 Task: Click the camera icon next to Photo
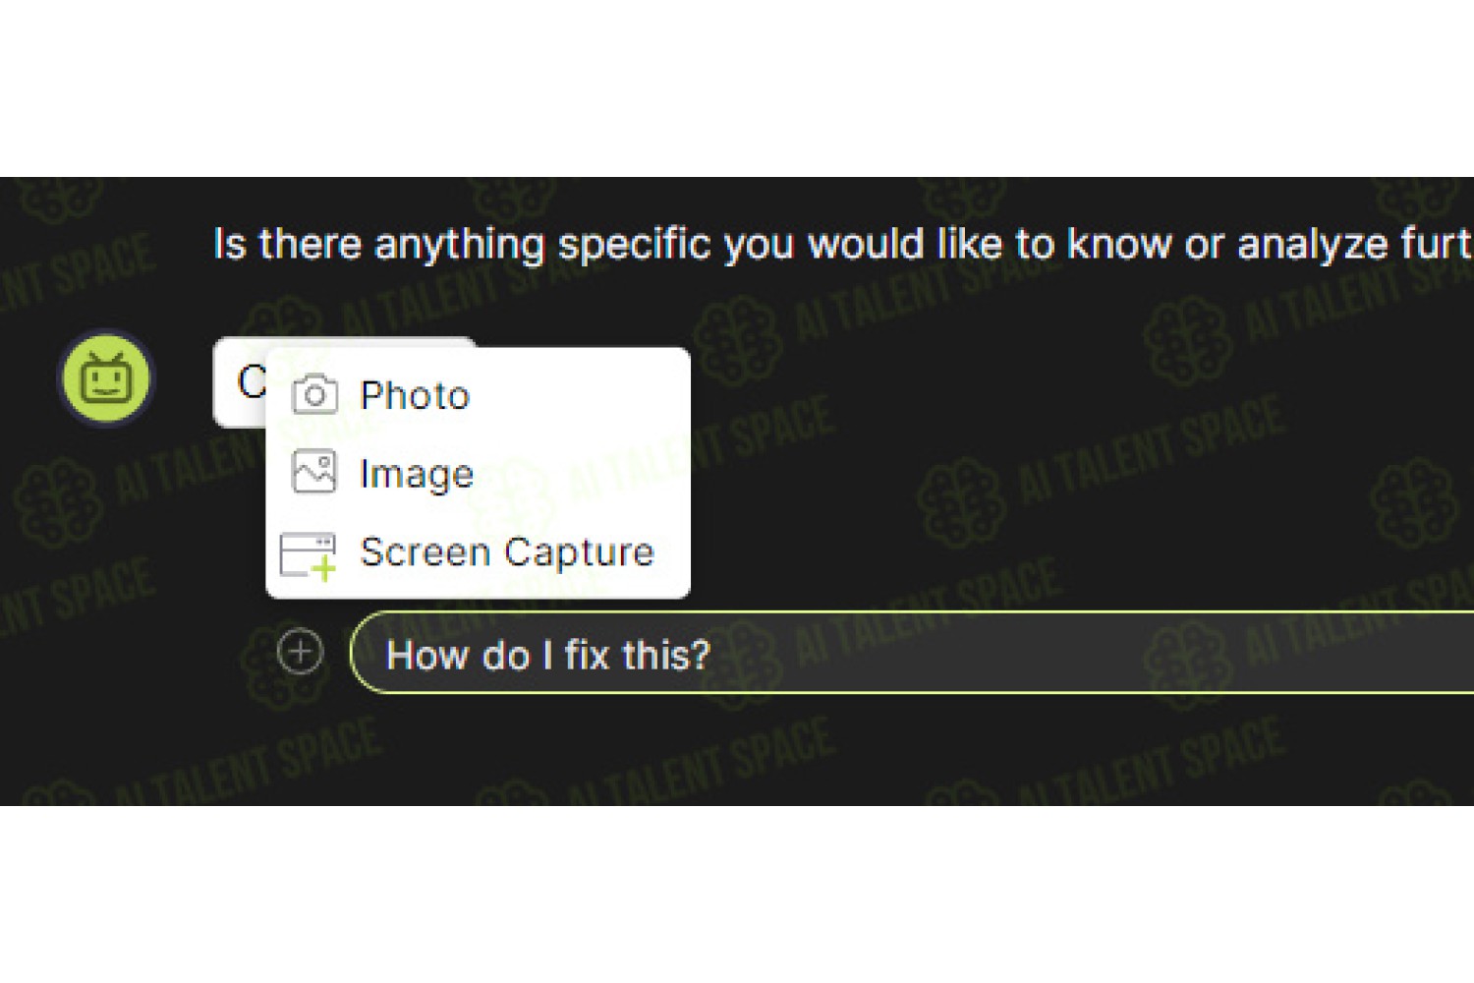click(314, 395)
